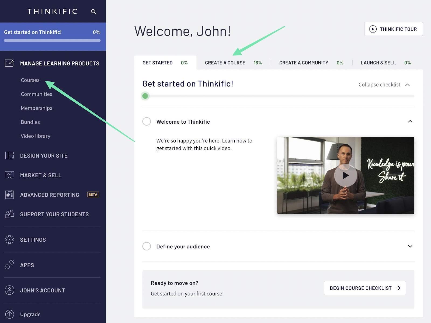
Task: Open Manage Learning Products icon
Action: coord(9,63)
